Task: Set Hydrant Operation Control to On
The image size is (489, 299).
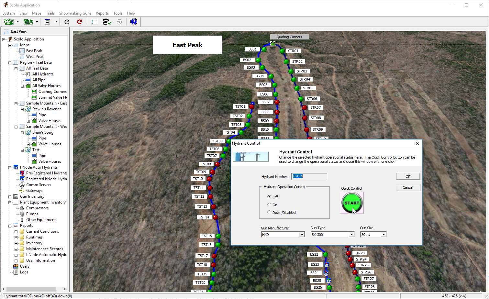Action: coord(269,205)
